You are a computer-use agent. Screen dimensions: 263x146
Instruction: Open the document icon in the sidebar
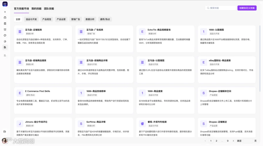(5, 23)
